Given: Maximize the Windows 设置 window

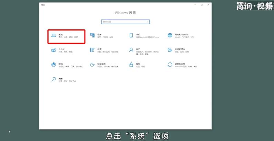Looking at the screenshot, I should 202,5.
